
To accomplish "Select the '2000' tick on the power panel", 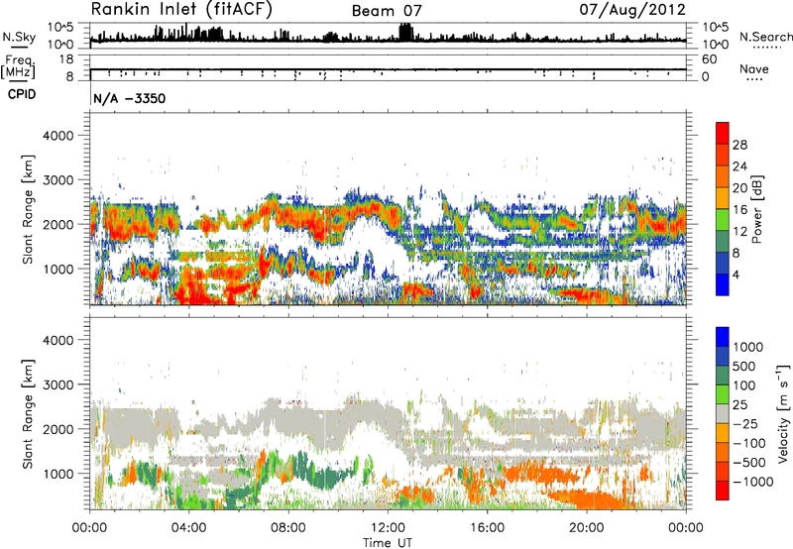I will (58, 224).
